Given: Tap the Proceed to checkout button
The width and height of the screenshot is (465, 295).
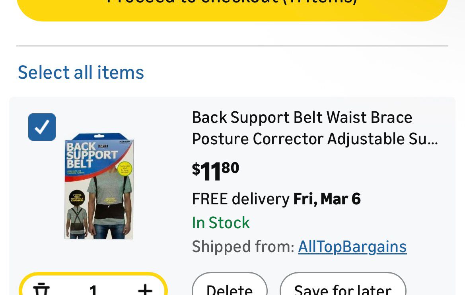Looking at the screenshot, I should pyautogui.click(x=232, y=7).
